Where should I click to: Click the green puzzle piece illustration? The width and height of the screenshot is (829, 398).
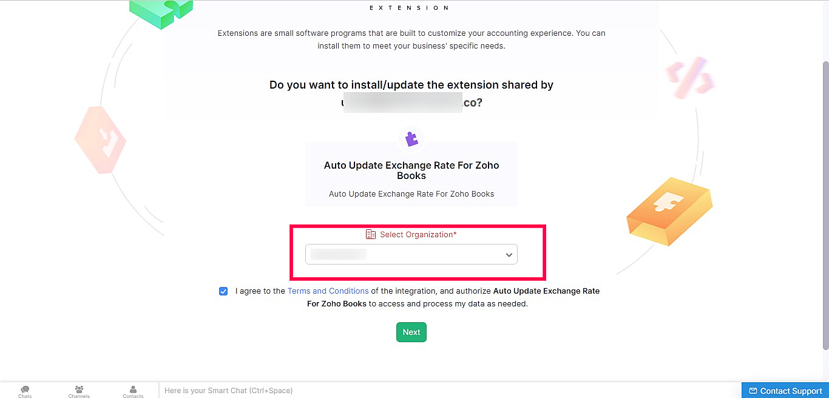coord(161,13)
